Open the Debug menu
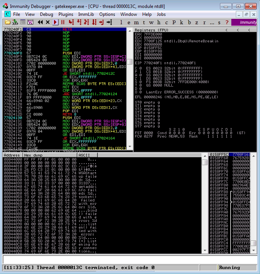Viewport: 260px width, 274px height. pos(46,14)
